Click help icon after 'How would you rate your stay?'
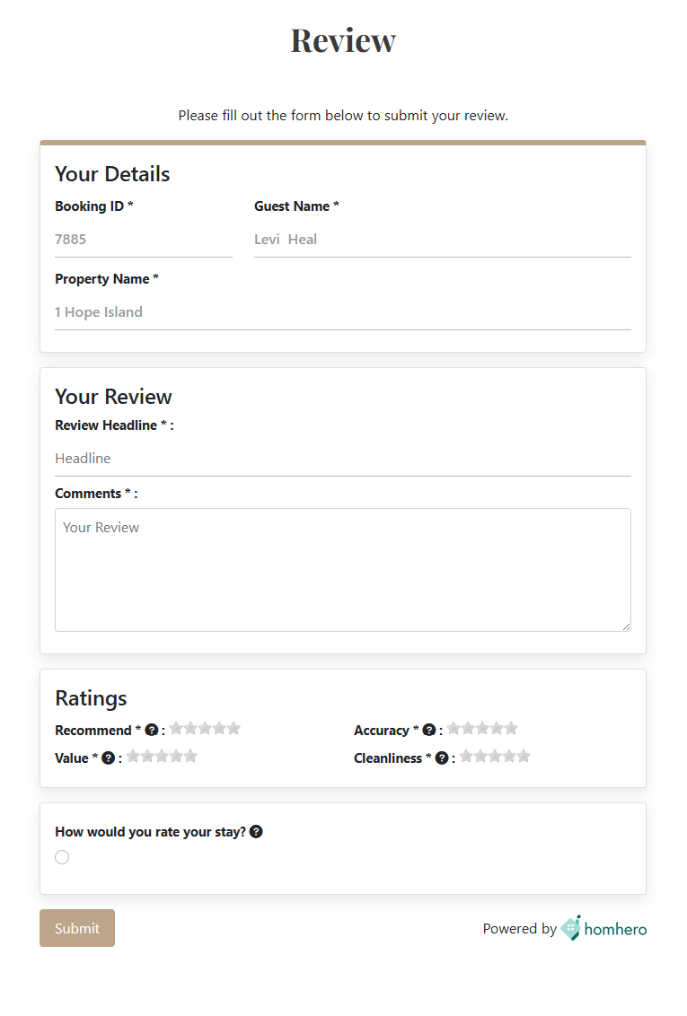Screen dimensions: 687x1016 tap(256, 831)
